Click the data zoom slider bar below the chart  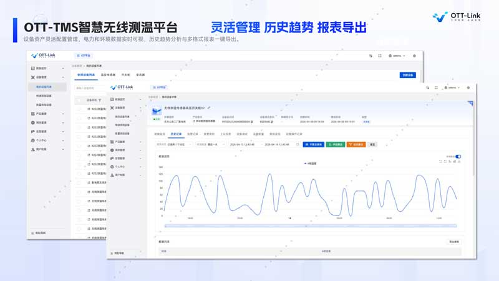coord(311,226)
